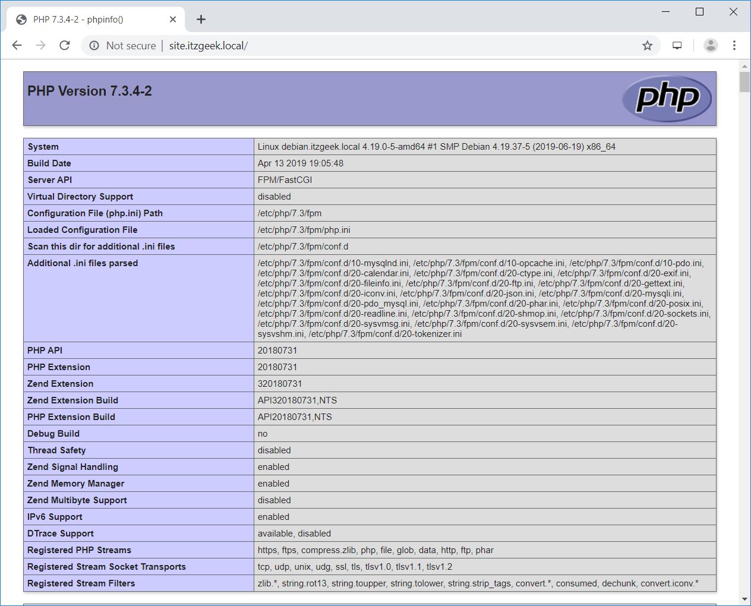Click the Registered Stream Filters label
751x606 pixels.
[81, 583]
